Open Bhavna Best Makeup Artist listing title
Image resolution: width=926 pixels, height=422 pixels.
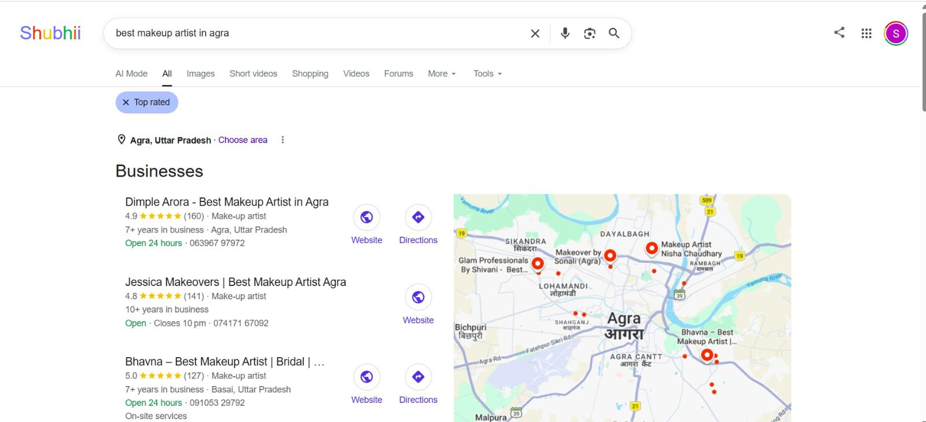point(225,362)
